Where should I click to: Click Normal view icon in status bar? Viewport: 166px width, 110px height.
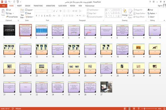pyautogui.click(x=125, y=109)
